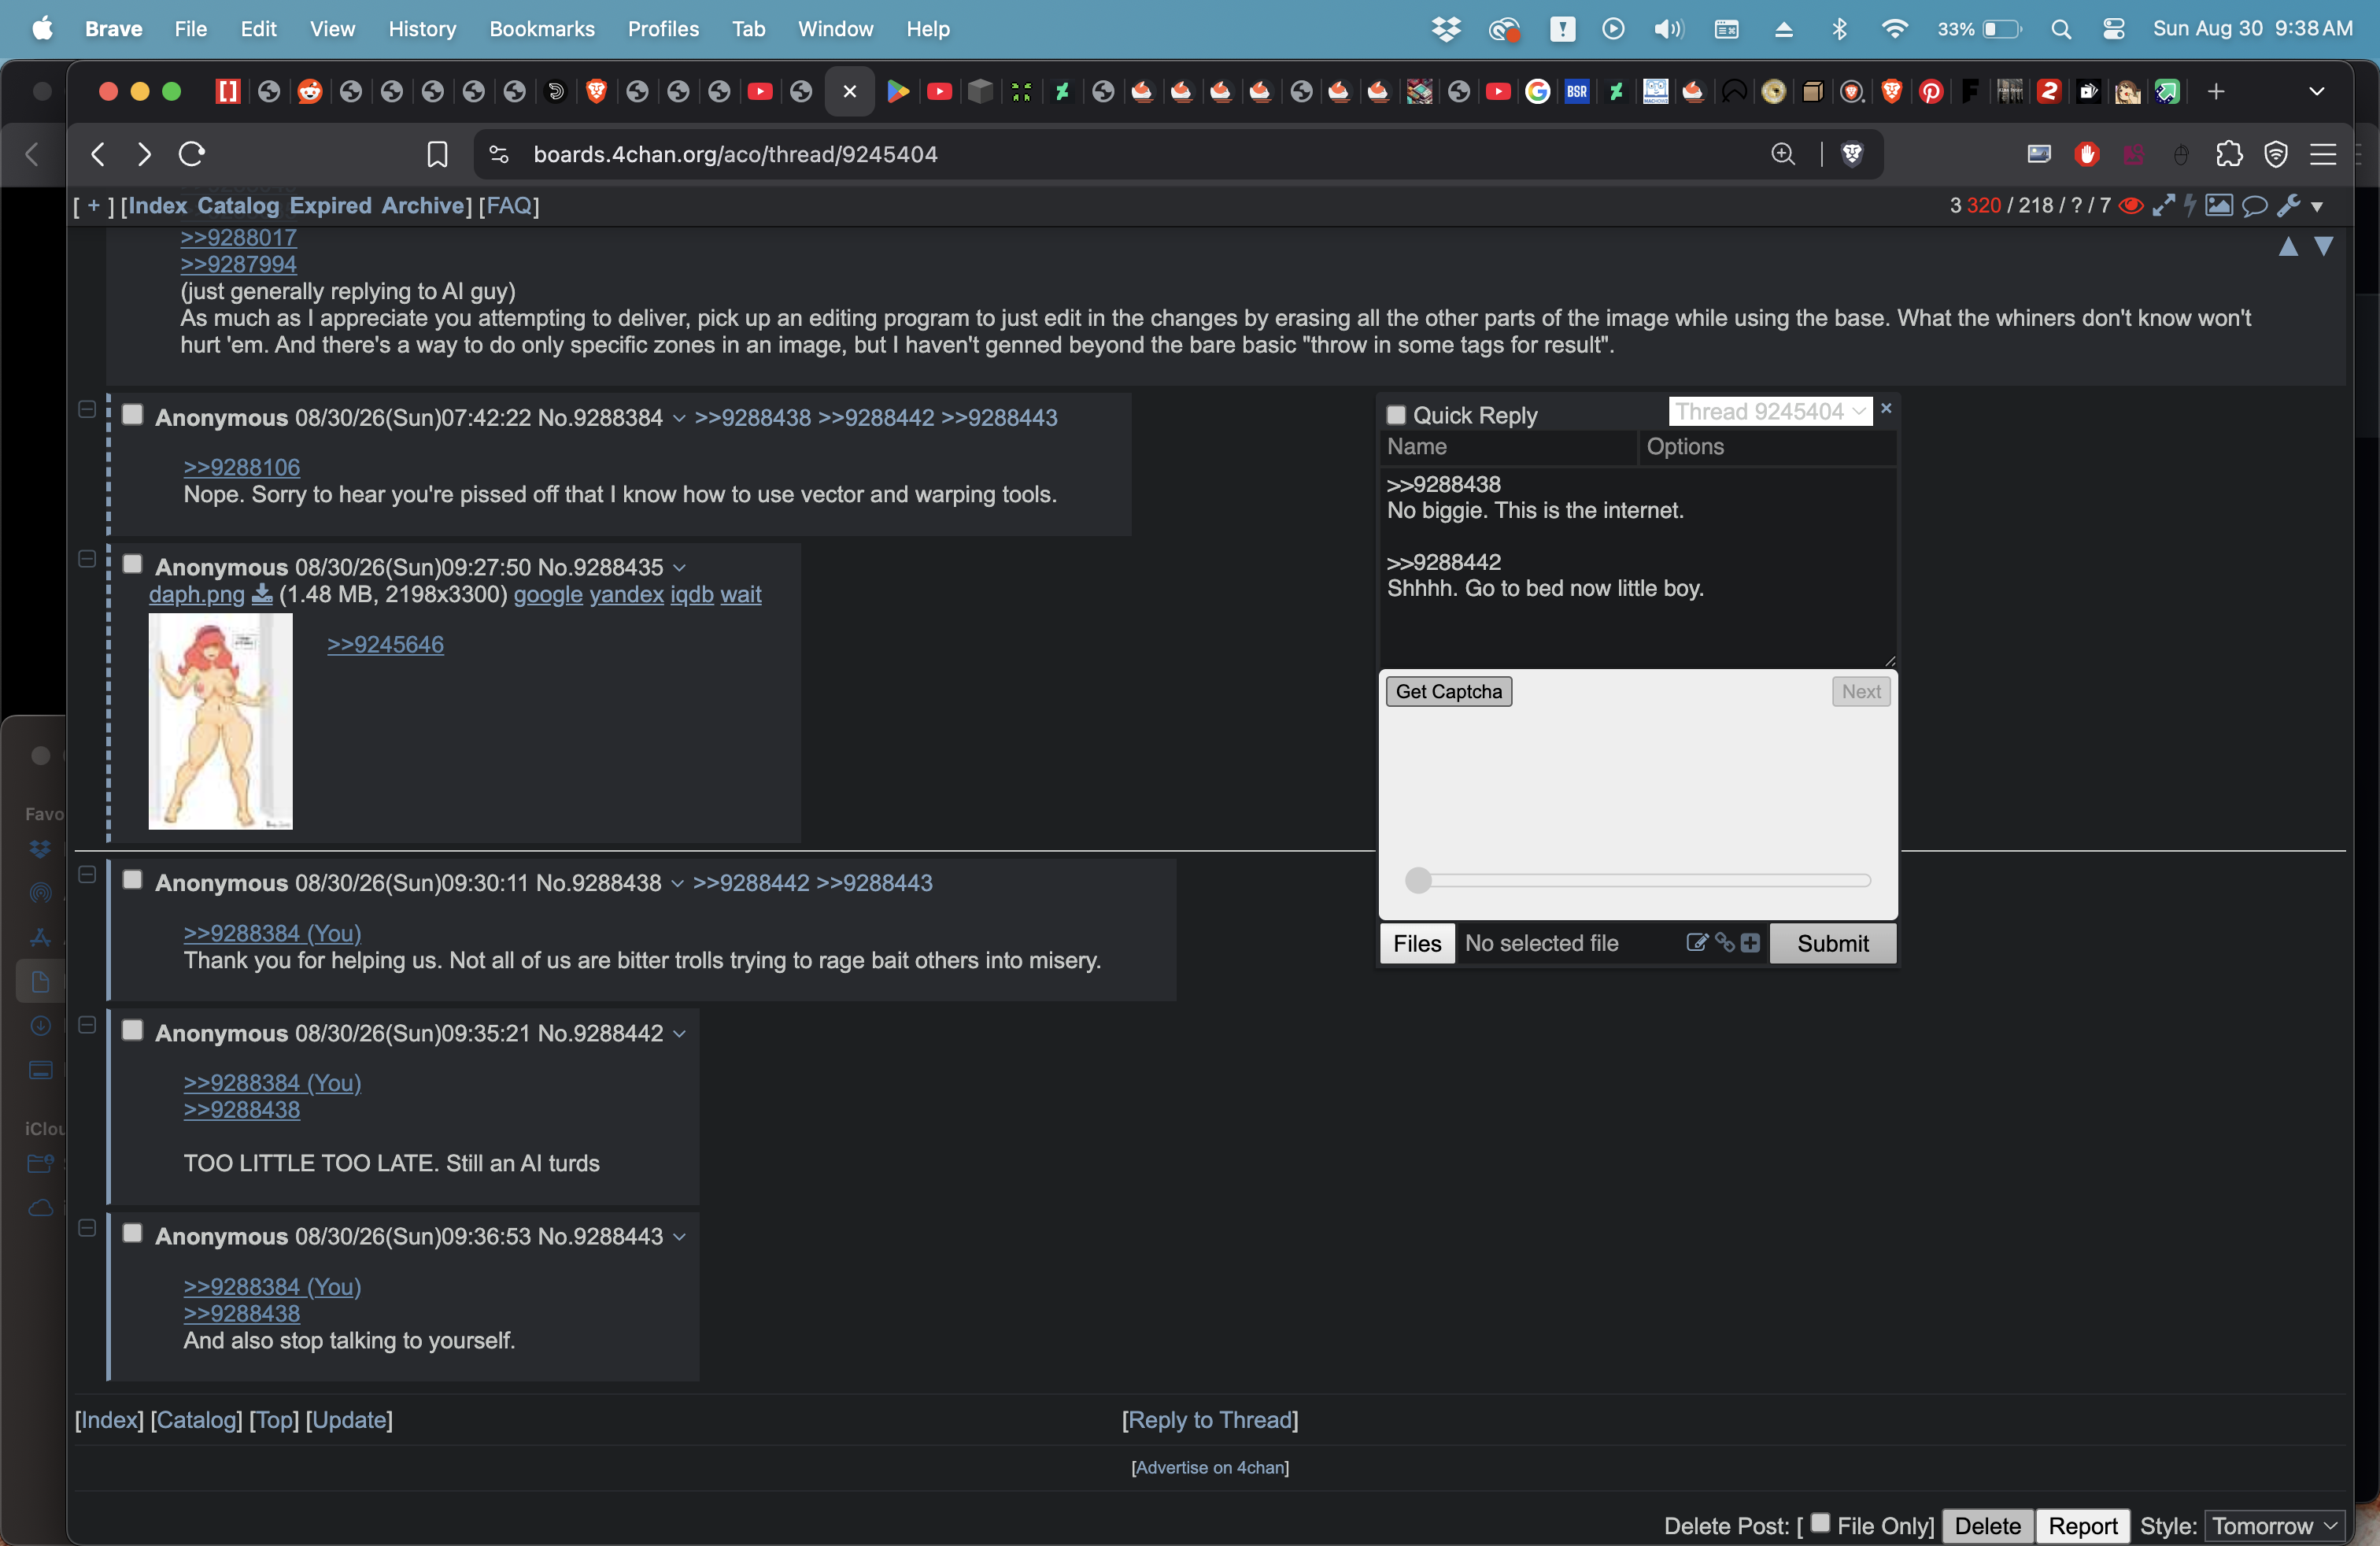Open the History menu
Image resolution: width=2380 pixels, height=1546 pixels.
pos(422,29)
